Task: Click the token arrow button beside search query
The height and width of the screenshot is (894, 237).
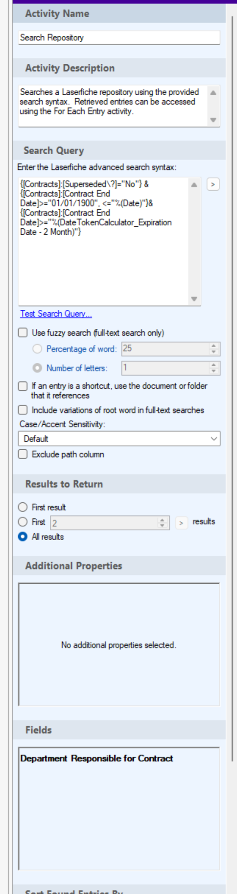Action: pos(213,184)
